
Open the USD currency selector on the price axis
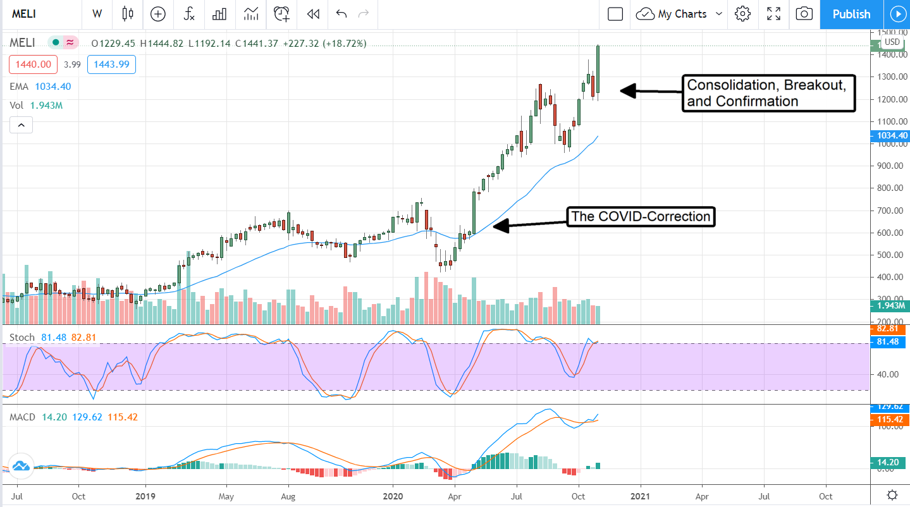point(892,42)
